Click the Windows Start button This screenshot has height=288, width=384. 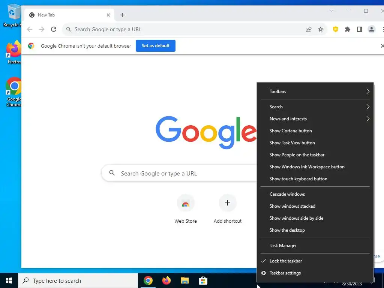point(9,280)
